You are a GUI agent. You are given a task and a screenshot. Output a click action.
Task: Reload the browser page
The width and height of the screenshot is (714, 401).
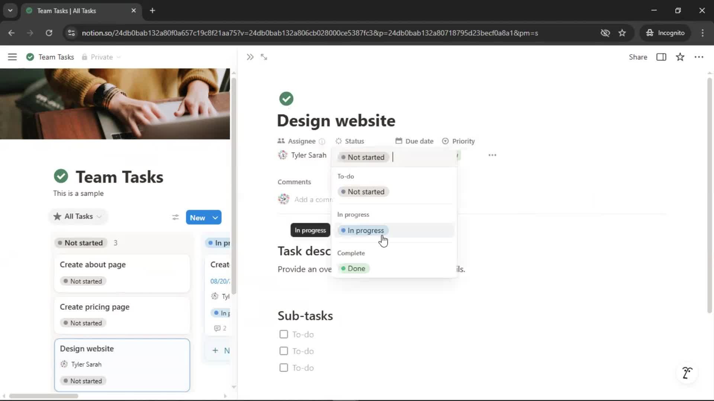click(x=49, y=33)
